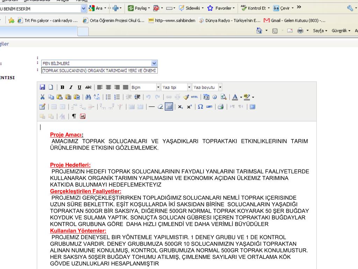Image resolution: width=358 pixels, height=269 pixels.
Task: Open the highlight color picker arrow
Action: tap(253, 97)
